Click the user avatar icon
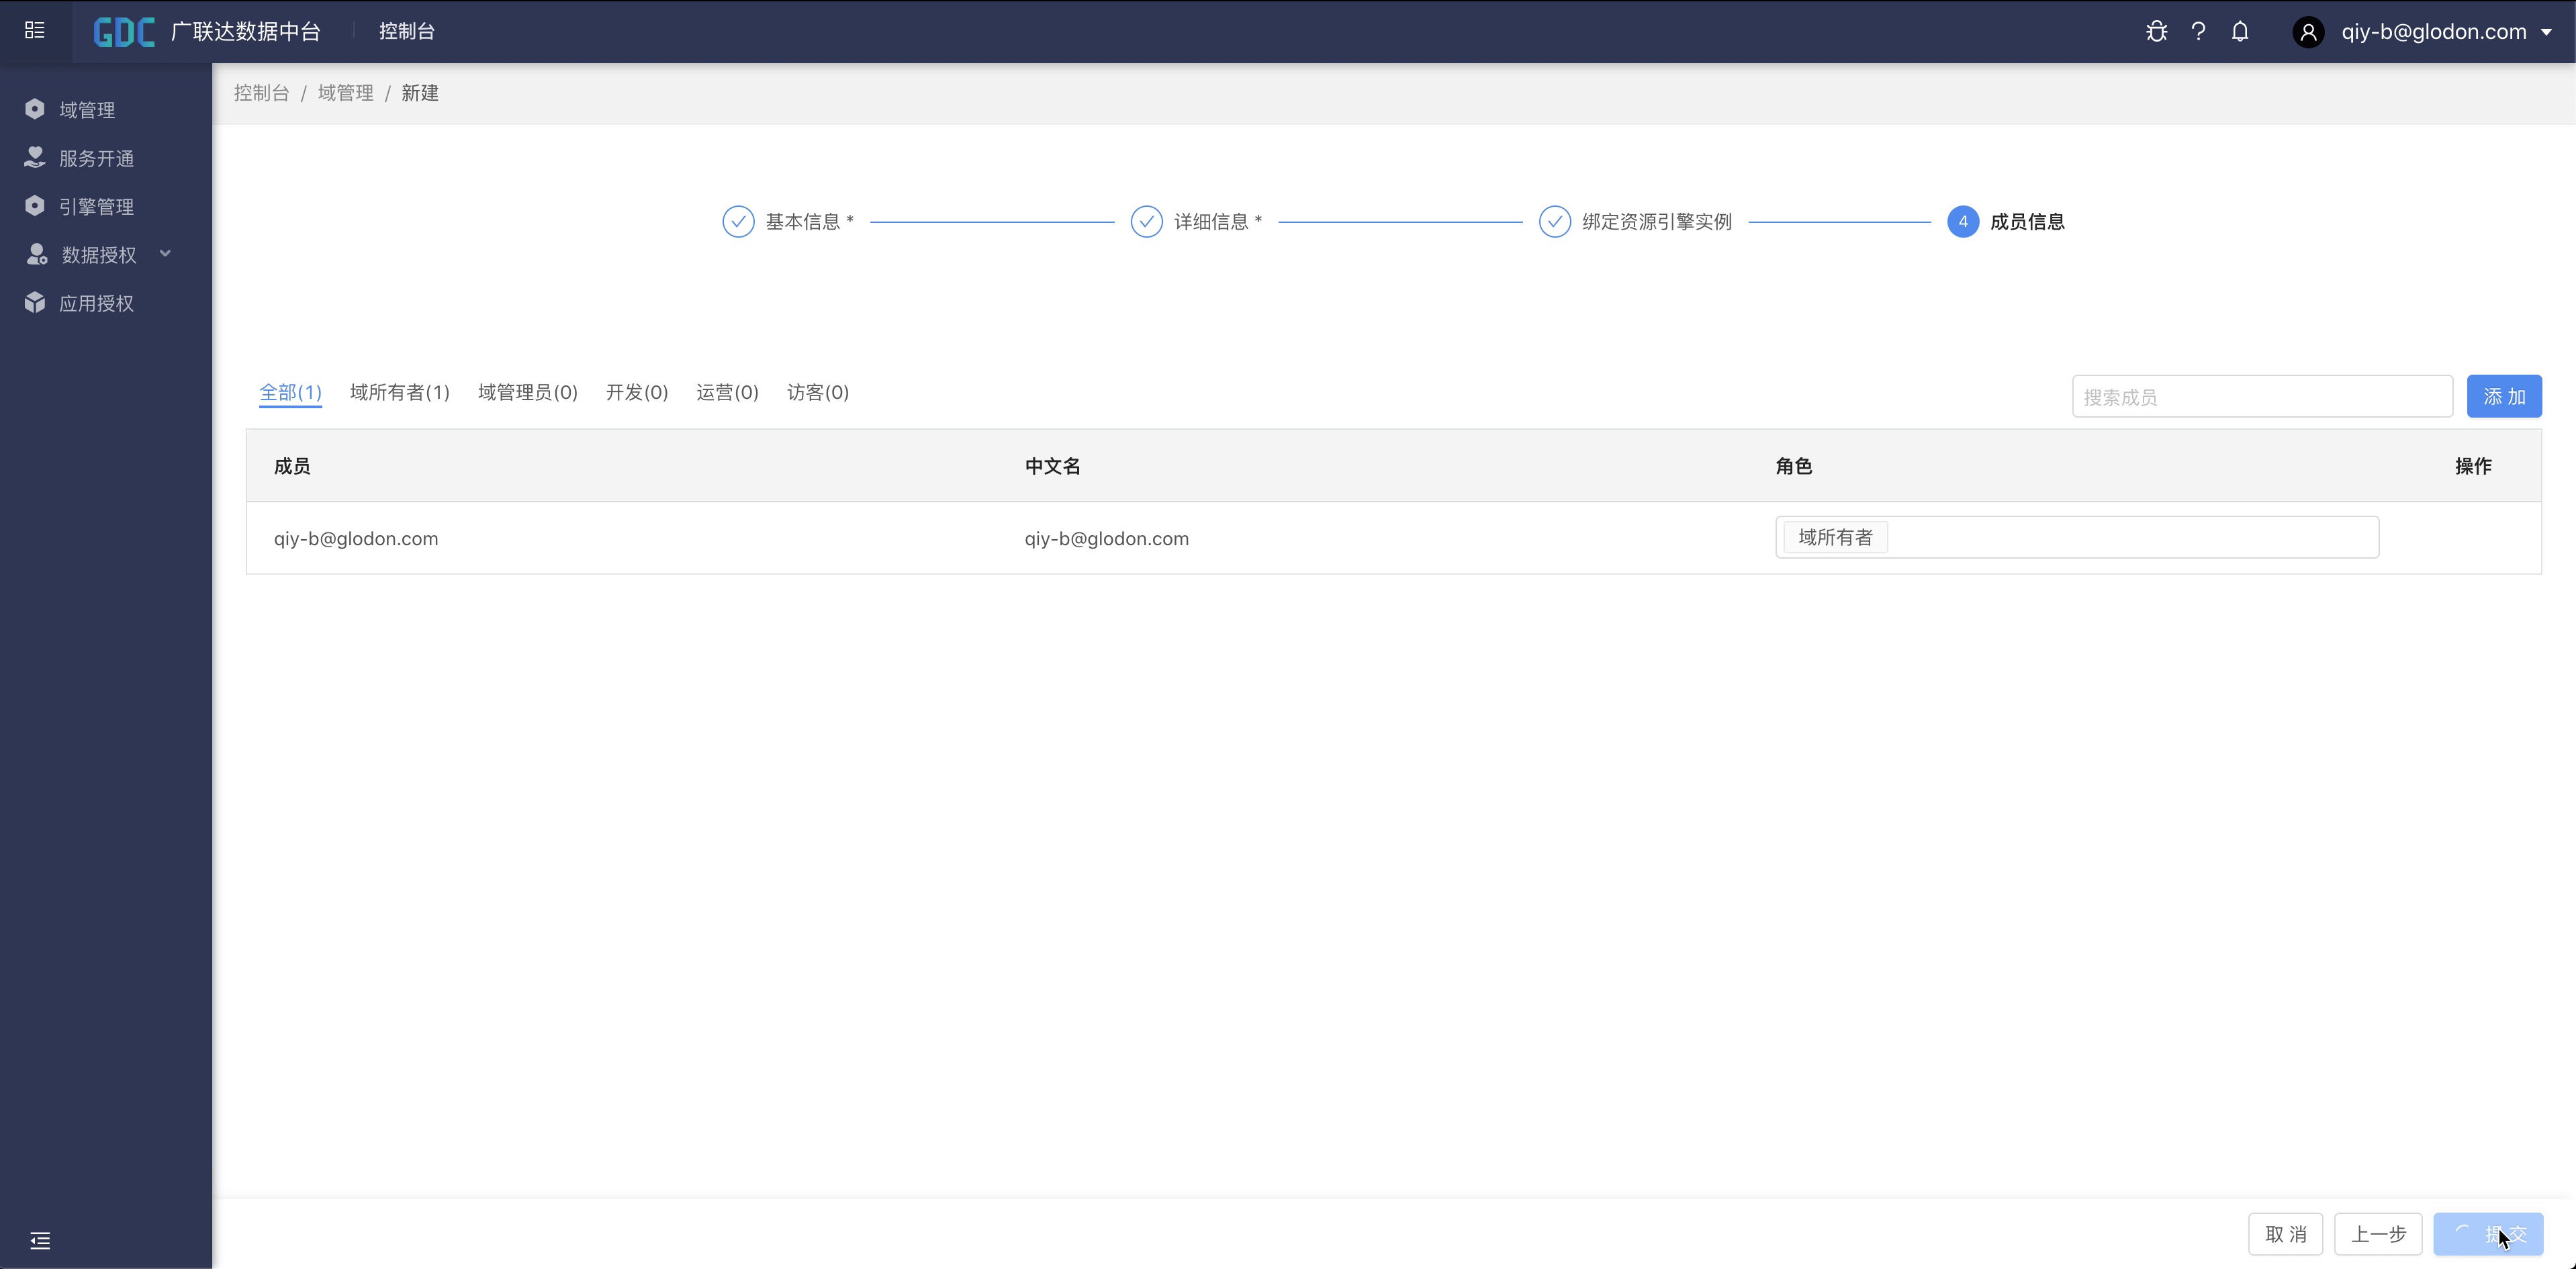 tap(2308, 32)
